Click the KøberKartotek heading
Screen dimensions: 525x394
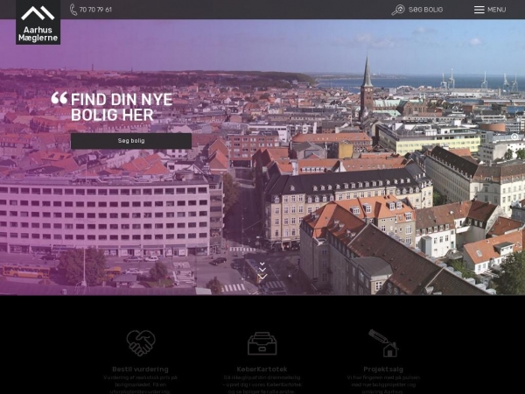262,369
